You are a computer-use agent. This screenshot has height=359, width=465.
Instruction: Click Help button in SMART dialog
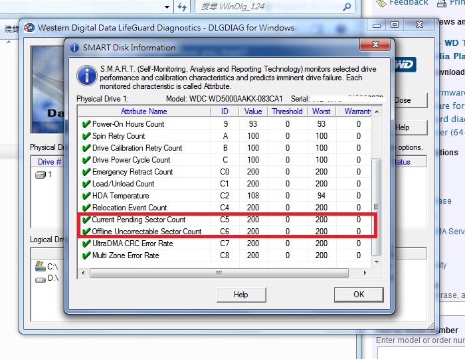pyautogui.click(x=240, y=295)
